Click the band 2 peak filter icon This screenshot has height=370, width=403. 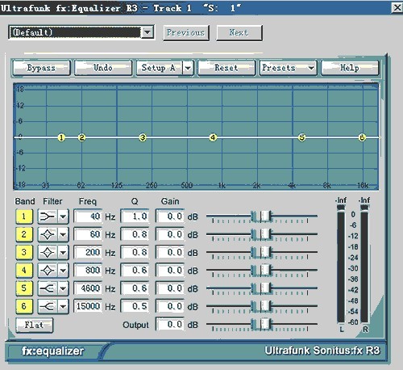click(48, 234)
